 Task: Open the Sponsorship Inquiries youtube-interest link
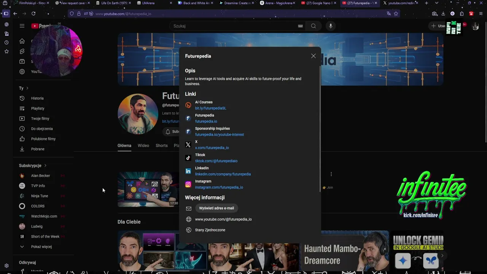coord(220,134)
